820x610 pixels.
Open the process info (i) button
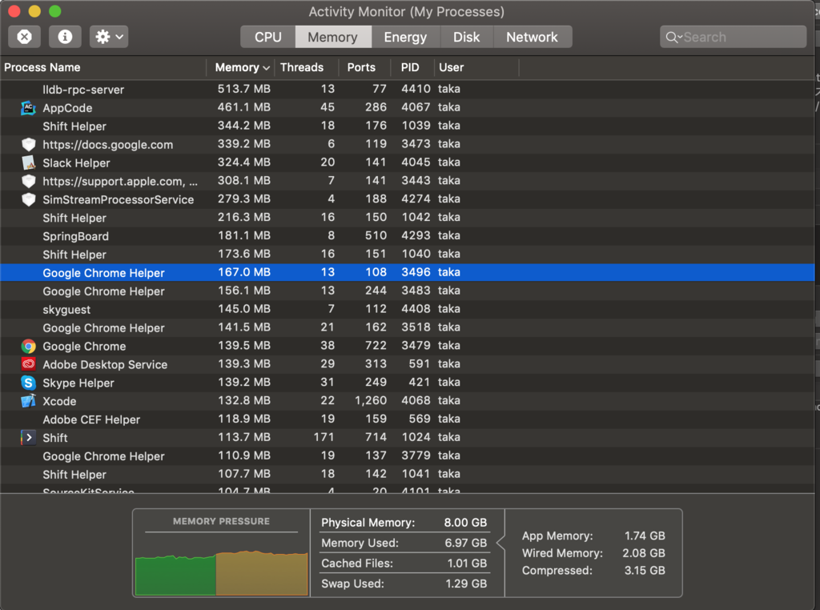click(x=65, y=37)
